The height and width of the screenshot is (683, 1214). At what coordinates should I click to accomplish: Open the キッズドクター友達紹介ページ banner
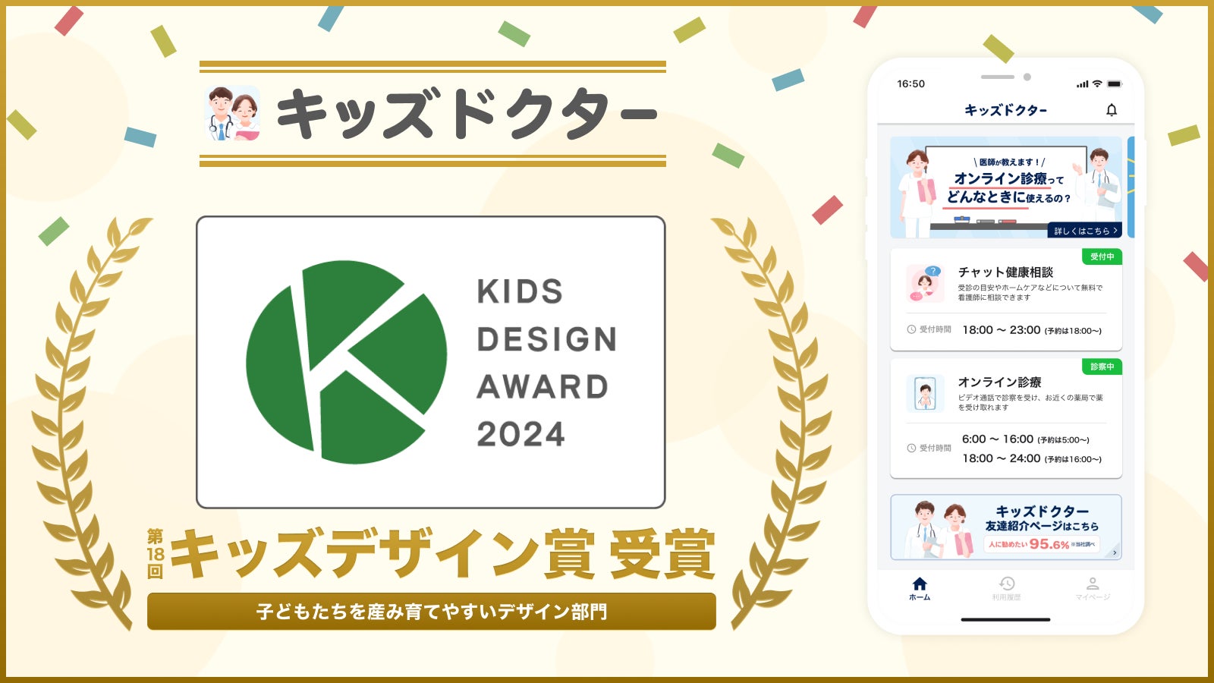1005,527
